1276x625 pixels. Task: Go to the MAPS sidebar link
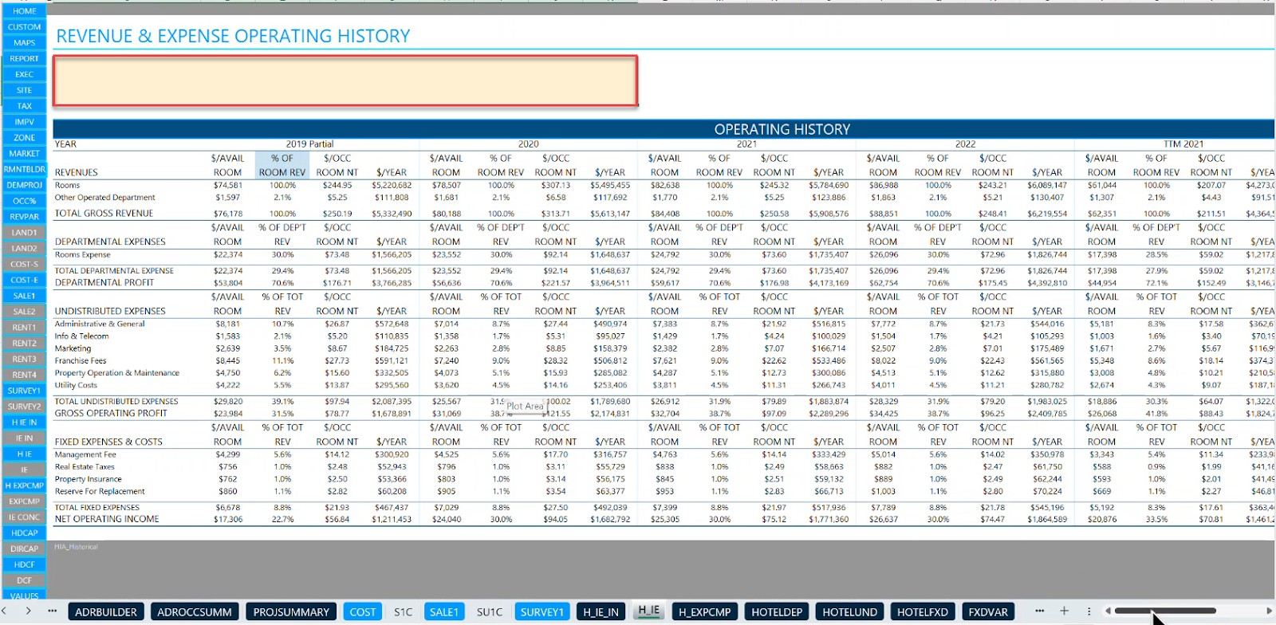pos(24,43)
